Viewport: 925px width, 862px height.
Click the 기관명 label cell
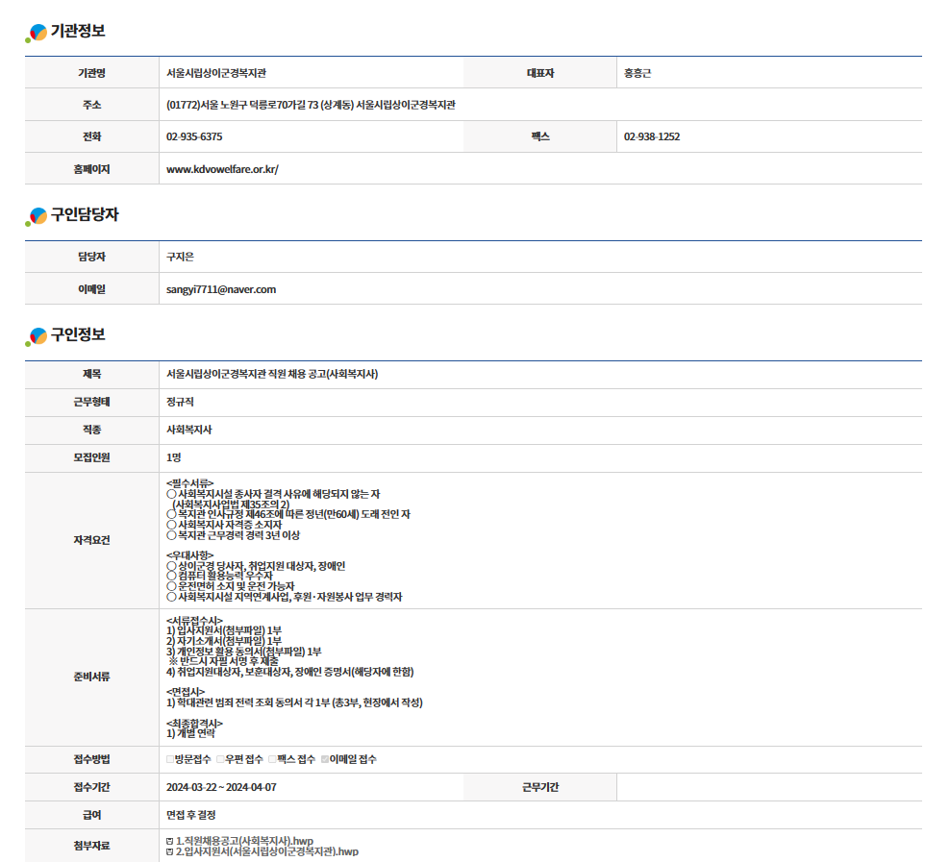click(x=92, y=73)
